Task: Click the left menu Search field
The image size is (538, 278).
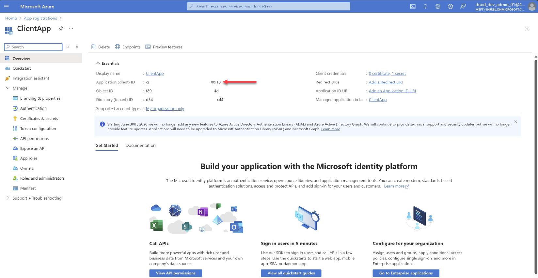Action: 33,47
